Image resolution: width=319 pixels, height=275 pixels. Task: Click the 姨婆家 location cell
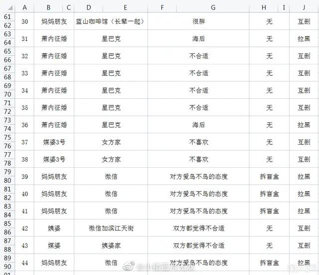tap(111, 246)
